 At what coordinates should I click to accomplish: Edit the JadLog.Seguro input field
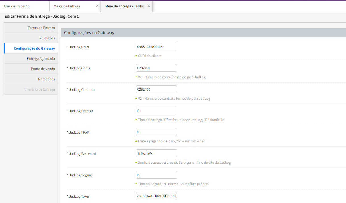[156, 175]
